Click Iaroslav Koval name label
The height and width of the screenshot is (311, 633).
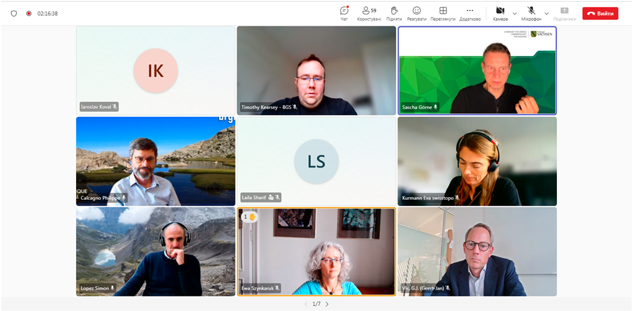coord(95,107)
